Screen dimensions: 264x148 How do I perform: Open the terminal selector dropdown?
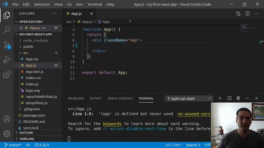point(189,99)
